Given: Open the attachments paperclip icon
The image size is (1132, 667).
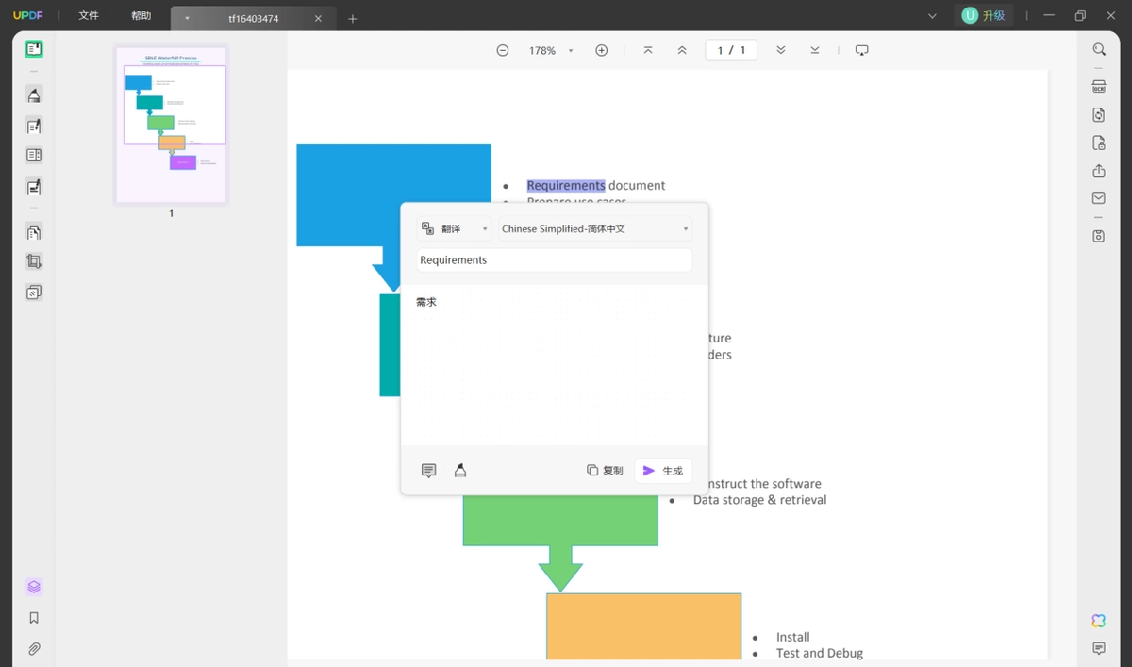Looking at the screenshot, I should [34, 649].
